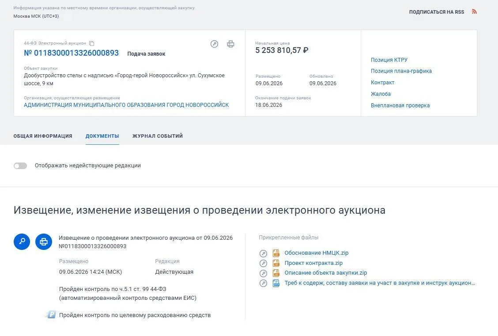498x336 pixels.
Task: Open the Контракт link
Action: pos(382,83)
